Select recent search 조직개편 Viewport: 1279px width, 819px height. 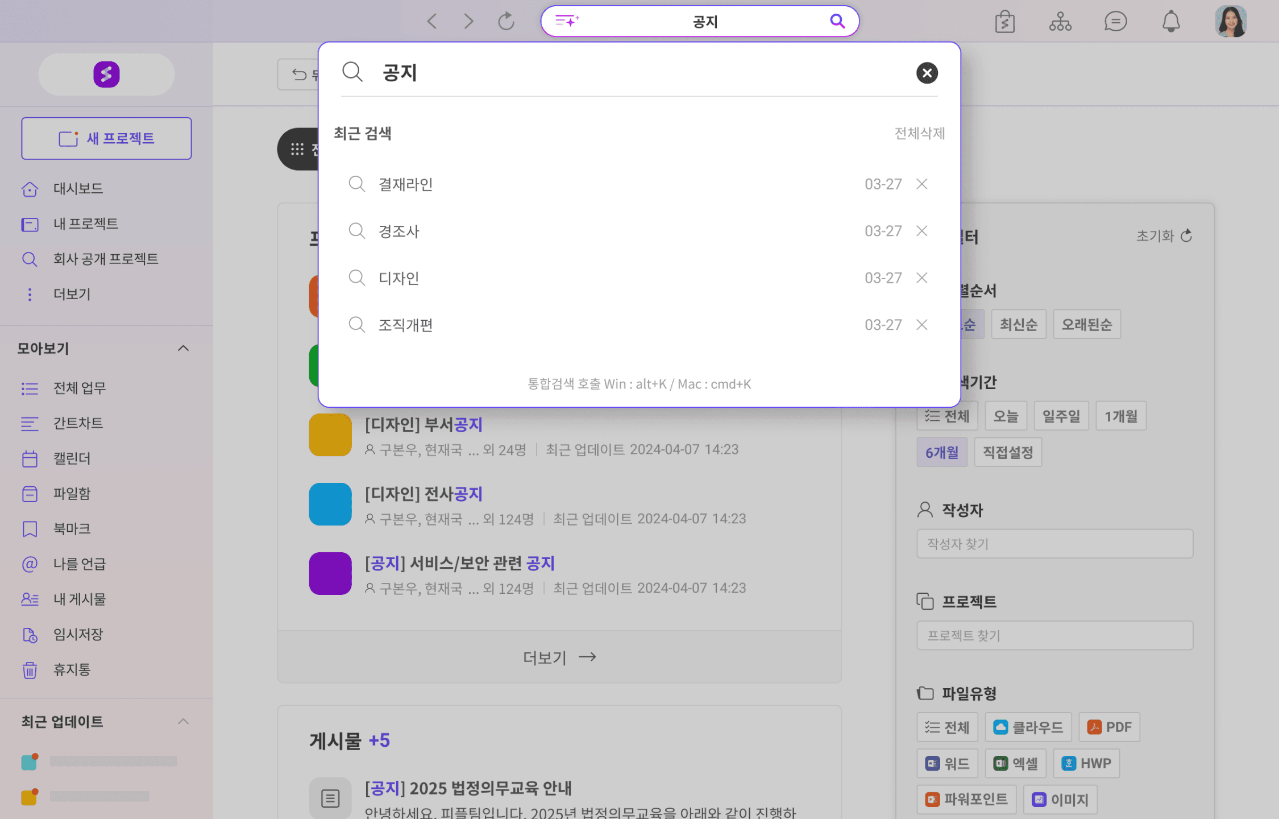coord(406,325)
